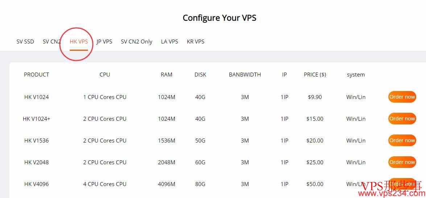Order the HK V2048 plan
Viewport: 426px width, 198px height.
pyautogui.click(x=402, y=162)
